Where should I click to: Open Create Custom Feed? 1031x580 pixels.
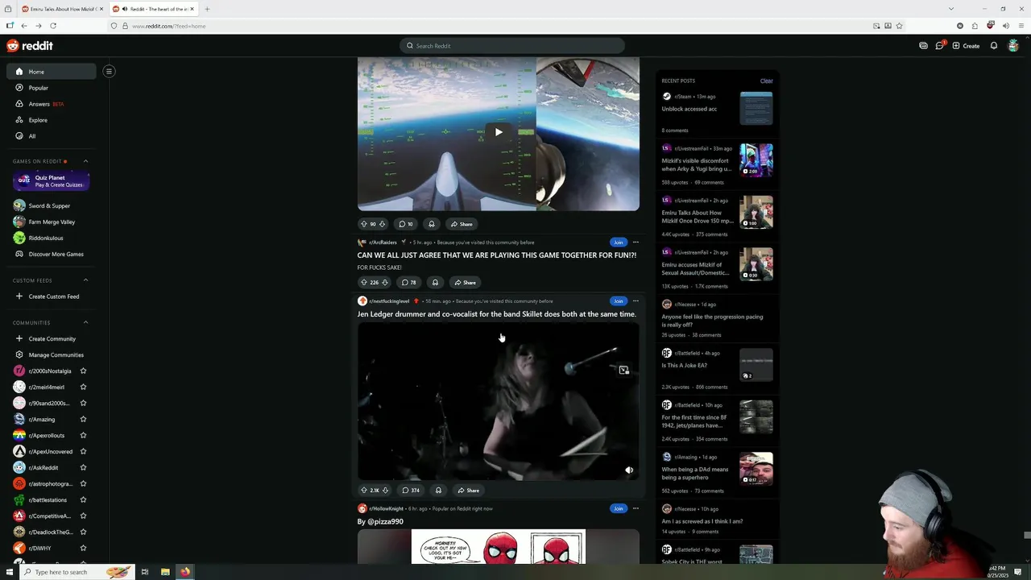(x=52, y=296)
